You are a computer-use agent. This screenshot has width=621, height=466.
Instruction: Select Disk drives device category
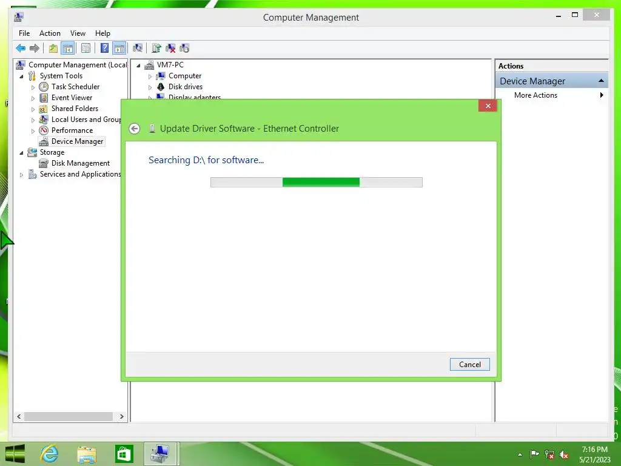pos(186,86)
